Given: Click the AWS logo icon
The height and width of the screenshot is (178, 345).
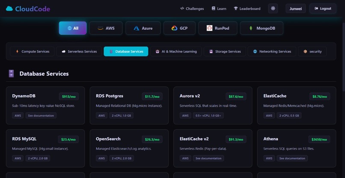Looking at the screenshot, I should point(100,28).
